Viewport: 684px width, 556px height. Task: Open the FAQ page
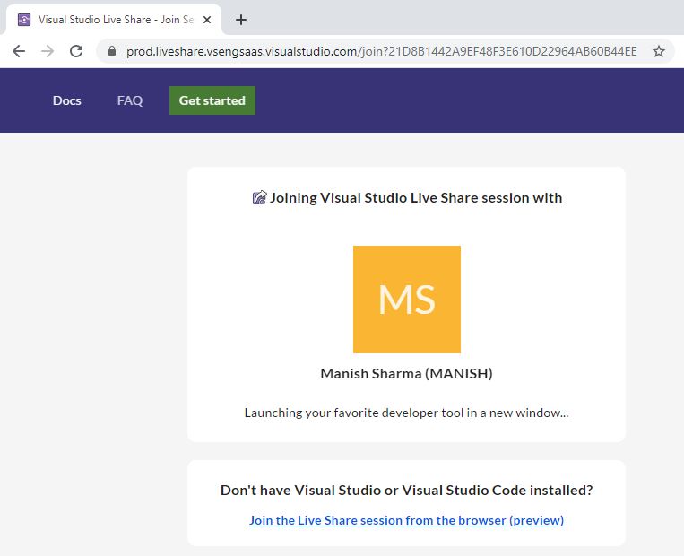tap(130, 100)
